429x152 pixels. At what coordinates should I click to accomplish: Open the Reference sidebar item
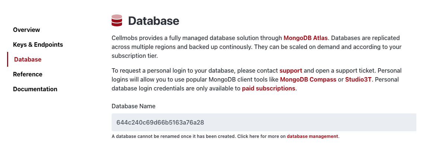click(x=28, y=74)
